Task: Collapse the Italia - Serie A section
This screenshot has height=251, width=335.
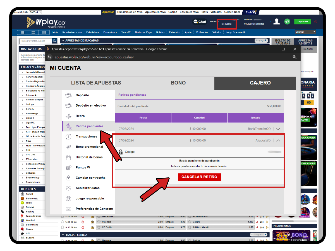Action: point(63,235)
